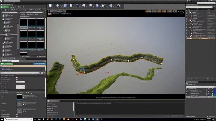Add an element to the spline meshes array
216x121 pixels.
[x=26, y=92]
